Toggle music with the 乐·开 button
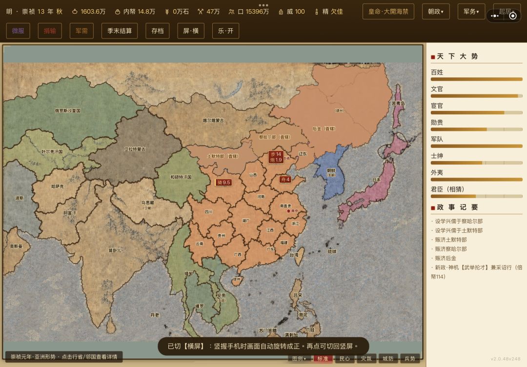This screenshot has width=527, height=367. pyautogui.click(x=225, y=31)
